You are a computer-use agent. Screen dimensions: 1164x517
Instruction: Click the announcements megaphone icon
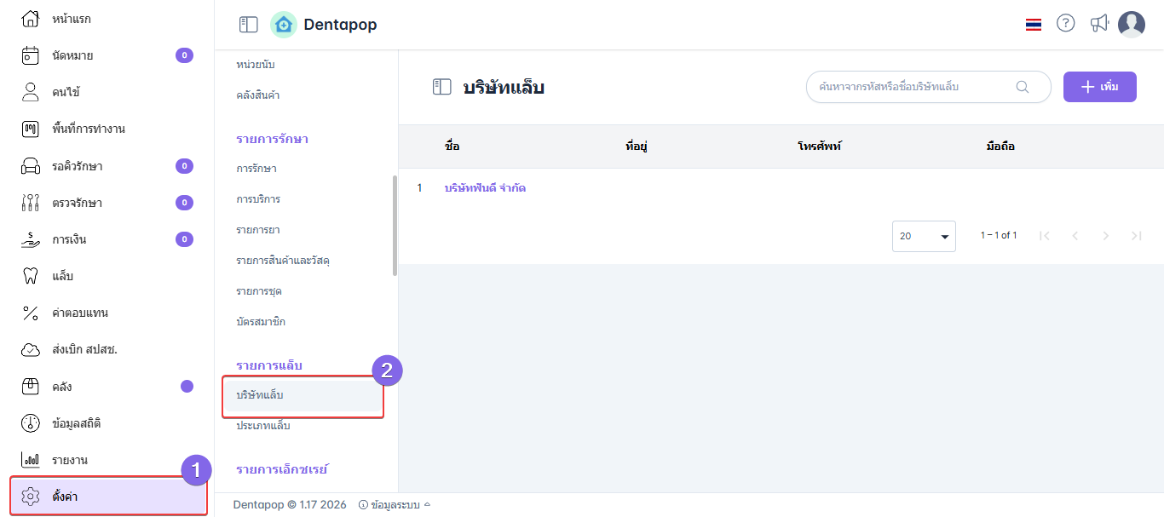click(1099, 24)
